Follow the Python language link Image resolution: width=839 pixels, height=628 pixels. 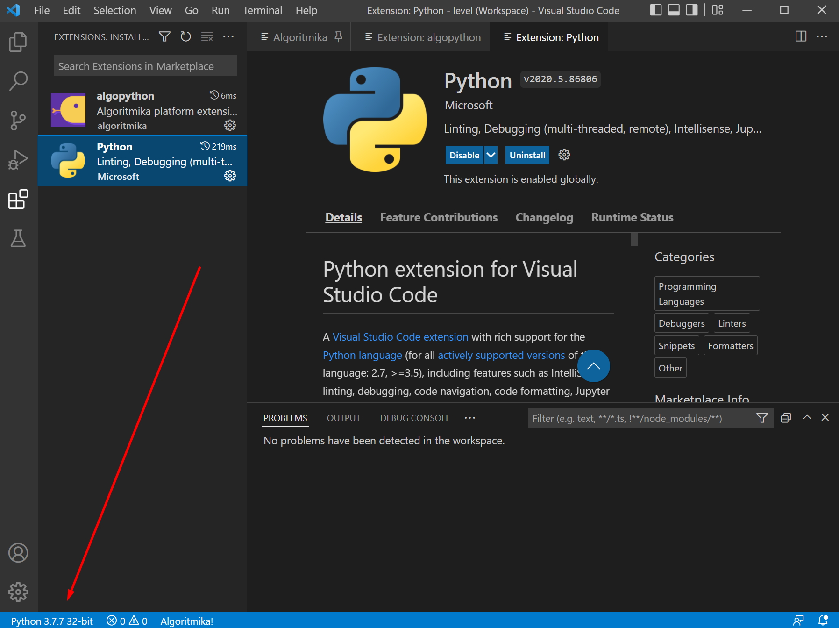tap(362, 355)
